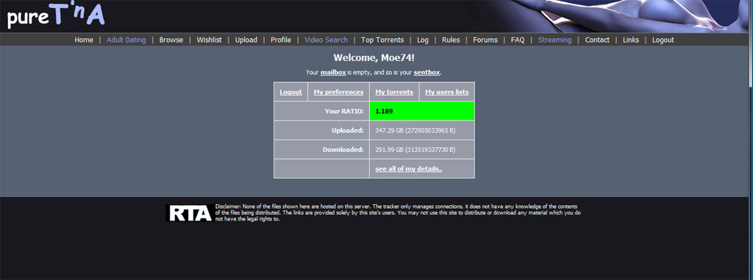Open the mailbox link
This screenshot has width=753, height=280.
pos(333,73)
